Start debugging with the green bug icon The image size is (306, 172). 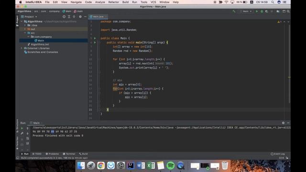[262, 11]
